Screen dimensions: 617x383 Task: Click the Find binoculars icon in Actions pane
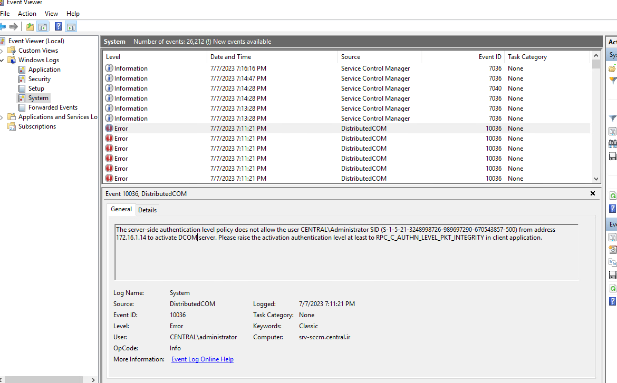(x=612, y=142)
